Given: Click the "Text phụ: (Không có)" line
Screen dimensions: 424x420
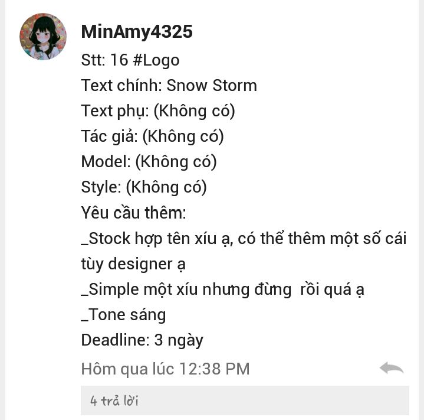Looking at the screenshot, I should point(158,111).
